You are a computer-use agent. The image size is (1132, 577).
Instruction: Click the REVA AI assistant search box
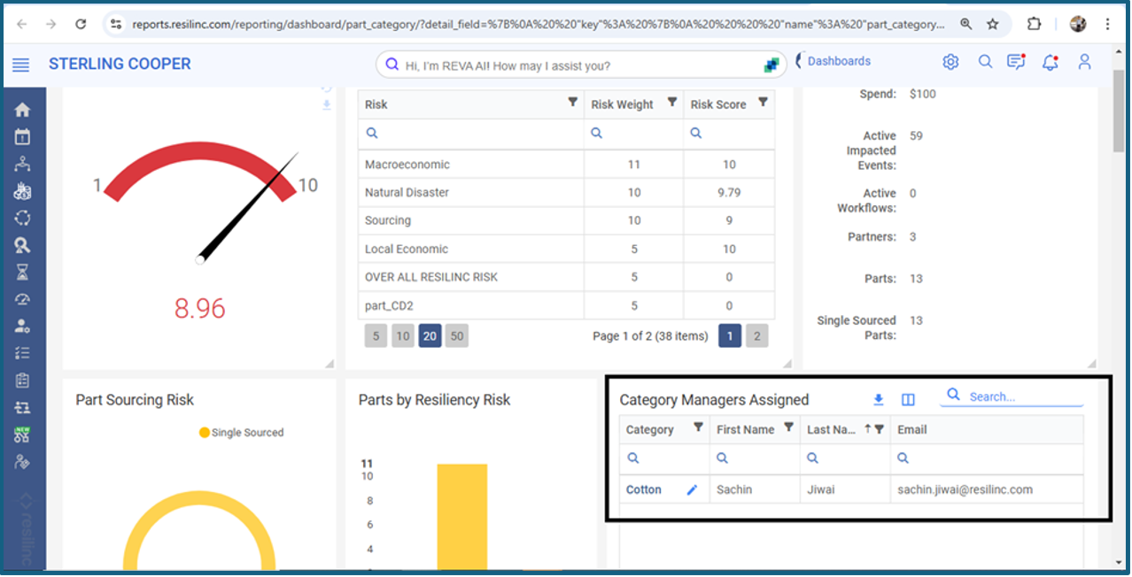[581, 65]
